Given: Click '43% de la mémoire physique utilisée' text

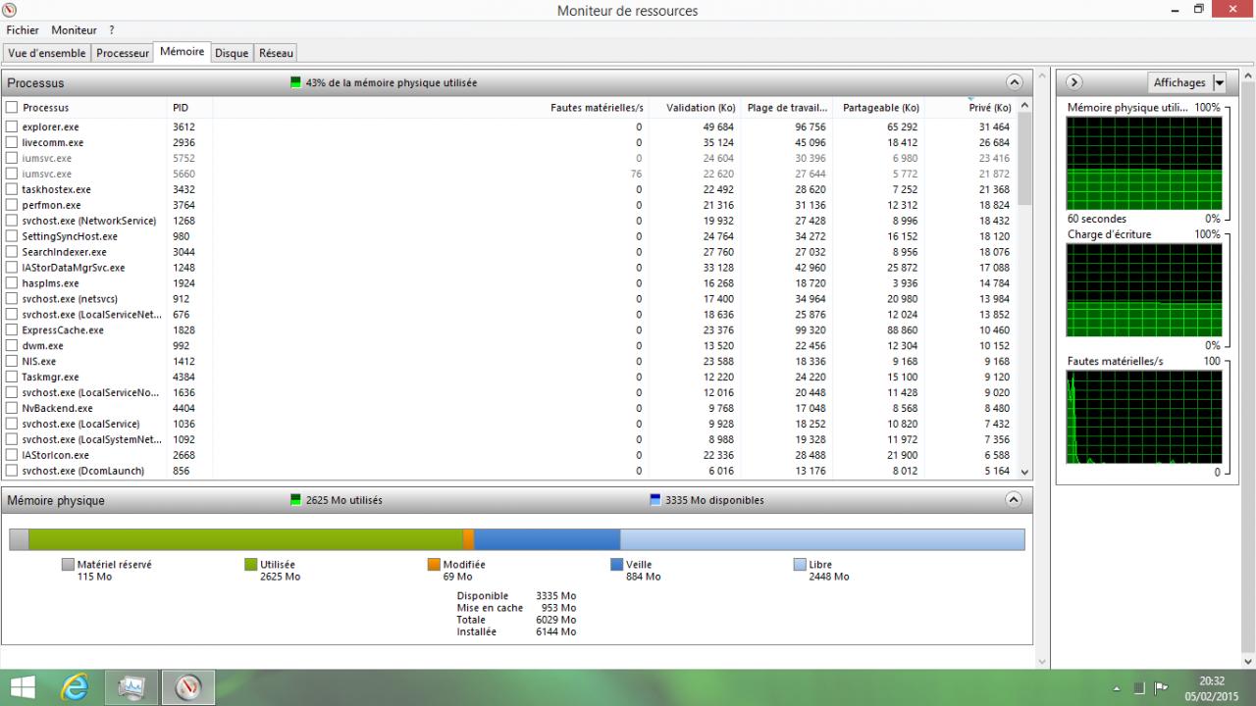Looking at the screenshot, I should (392, 83).
